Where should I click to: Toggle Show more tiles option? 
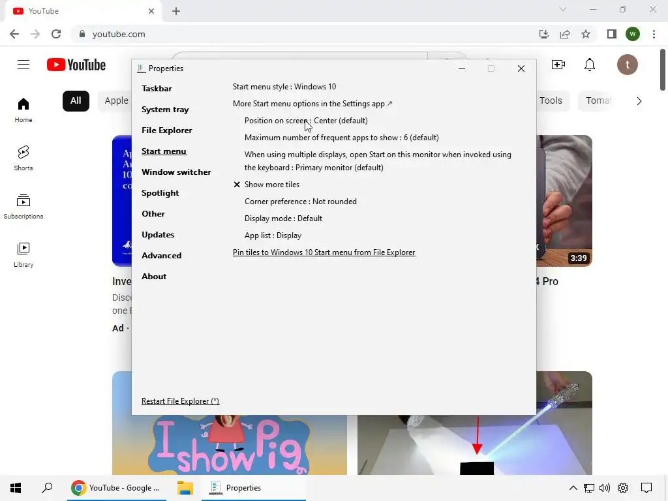[x=266, y=185]
